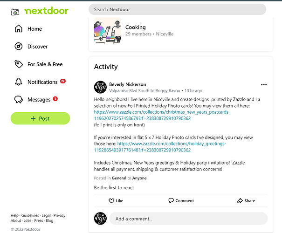This screenshot has height=233, width=282.
Task: Click the For Sale & Free tag icon
Action: click(19, 64)
